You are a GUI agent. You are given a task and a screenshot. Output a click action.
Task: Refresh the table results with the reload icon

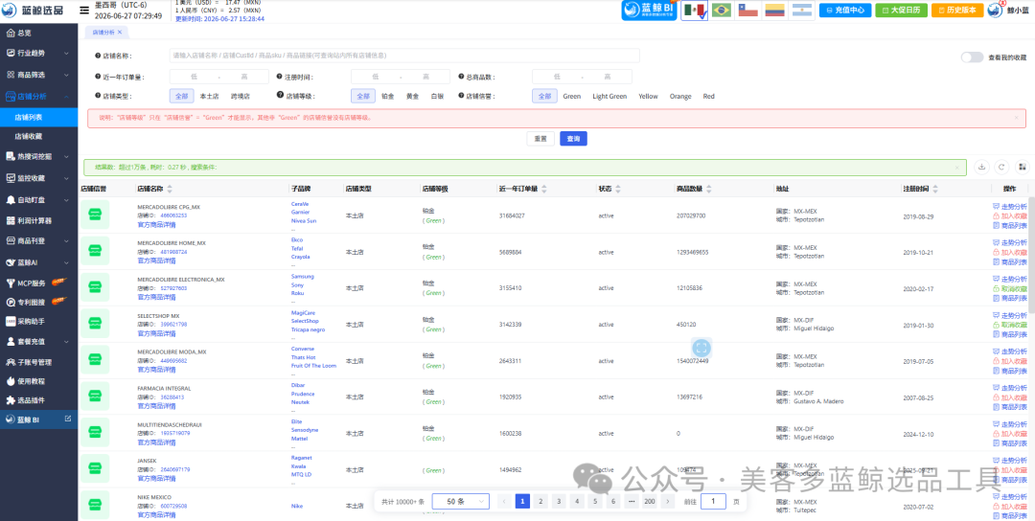pos(1002,167)
